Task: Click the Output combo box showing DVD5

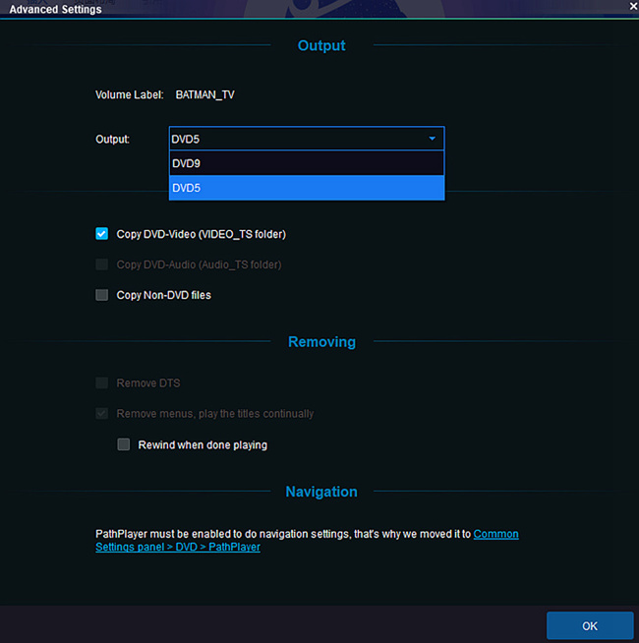Action: pyautogui.click(x=295, y=139)
